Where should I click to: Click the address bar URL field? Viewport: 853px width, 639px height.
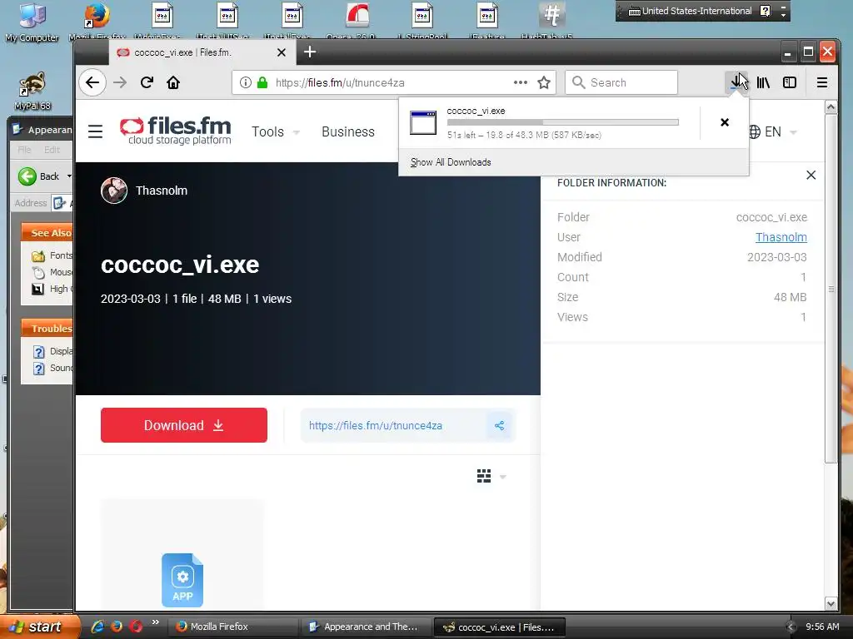pyautogui.click(x=394, y=82)
